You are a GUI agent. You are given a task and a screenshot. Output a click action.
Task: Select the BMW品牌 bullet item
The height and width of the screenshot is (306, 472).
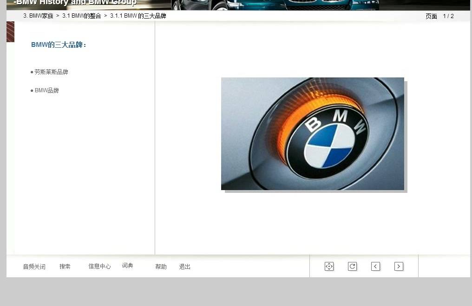[x=46, y=90]
